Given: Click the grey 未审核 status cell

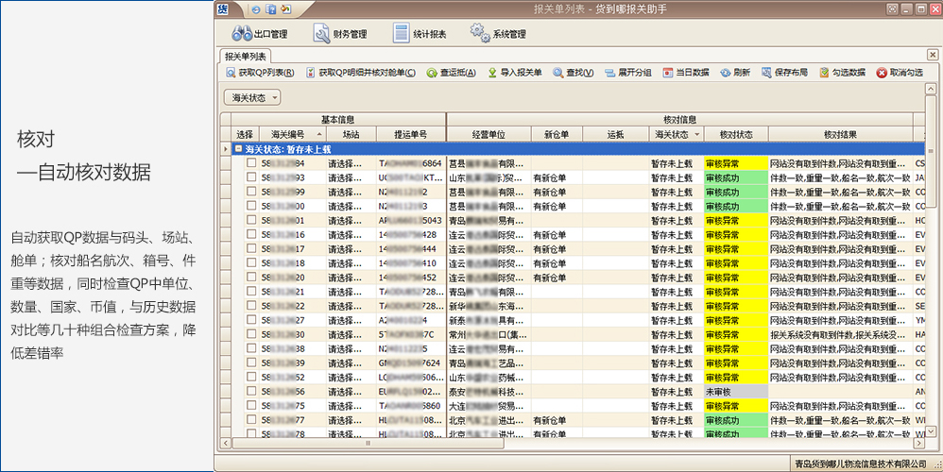Looking at the screenshot, I should [736, 392].
